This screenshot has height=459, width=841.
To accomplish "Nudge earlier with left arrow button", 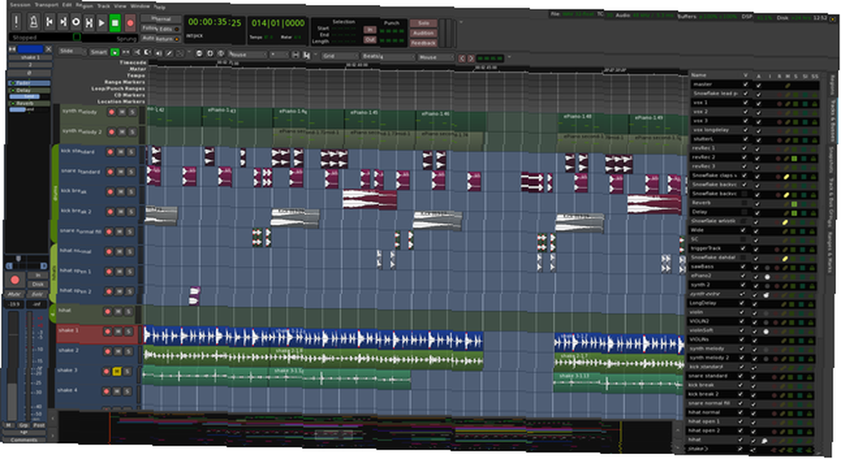I will coord(462,59).
